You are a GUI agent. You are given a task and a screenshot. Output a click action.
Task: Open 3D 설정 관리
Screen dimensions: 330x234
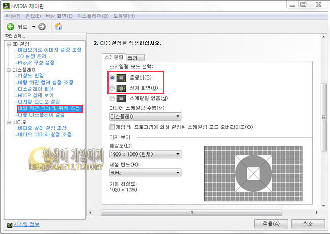click(x=32, y=56)
